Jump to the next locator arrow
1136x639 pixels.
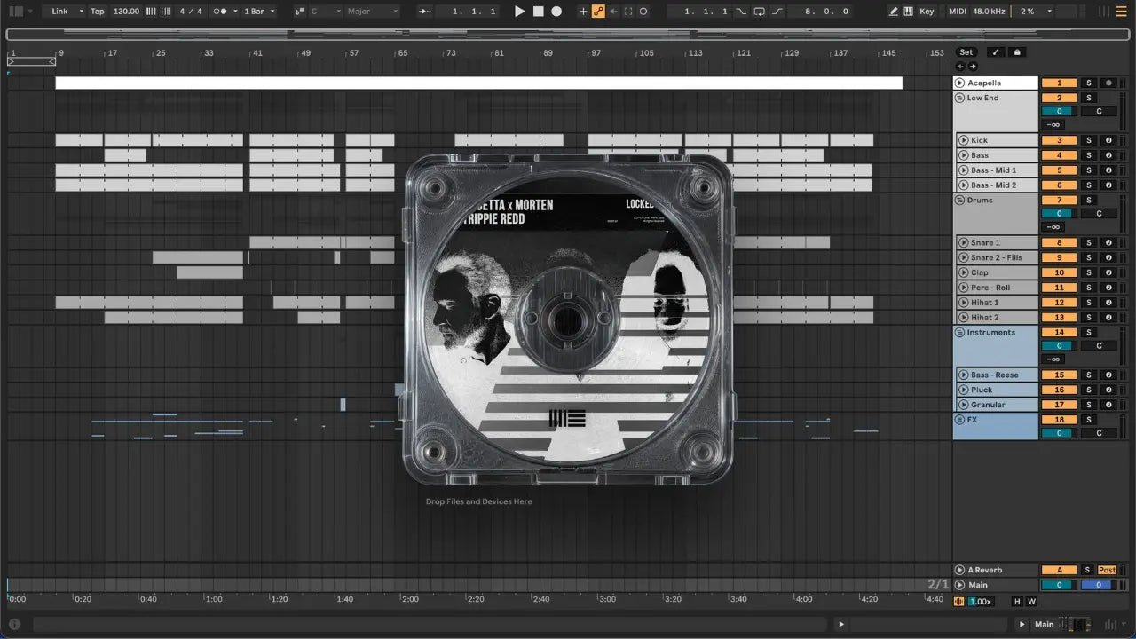[x=973, y=67]
